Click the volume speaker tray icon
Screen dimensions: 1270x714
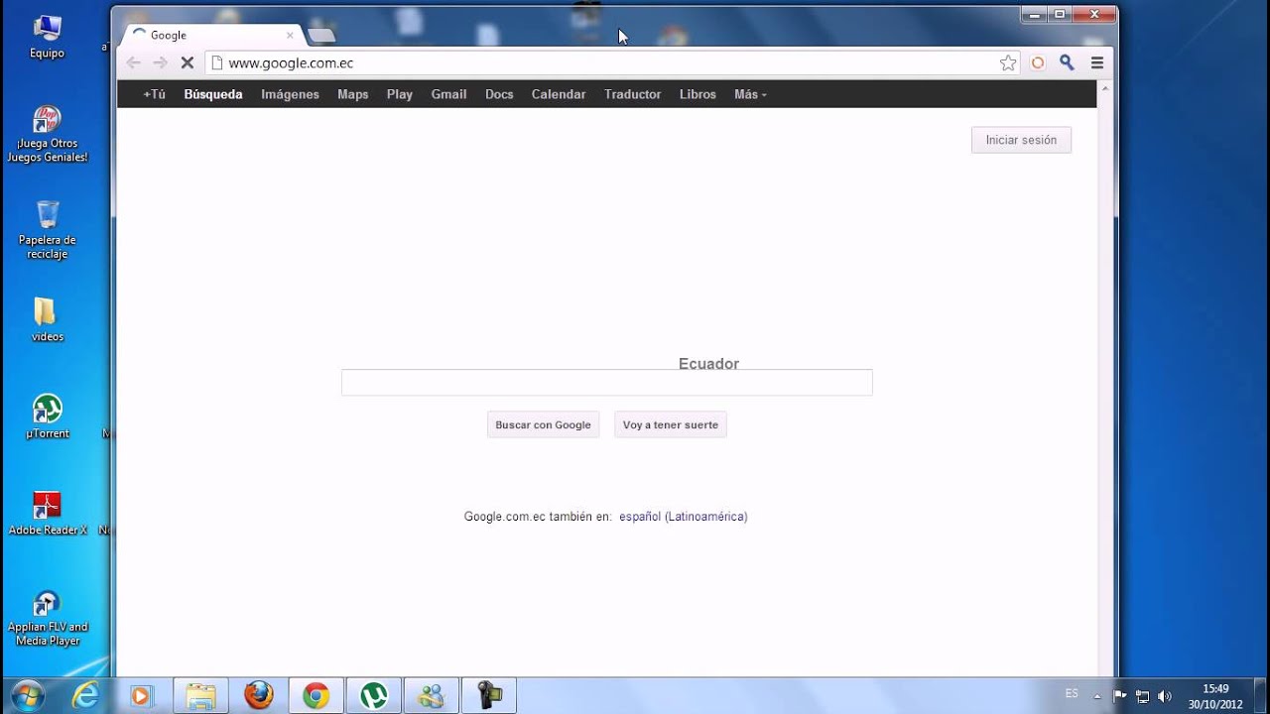pyautogui.click(x=1164, y=696)
